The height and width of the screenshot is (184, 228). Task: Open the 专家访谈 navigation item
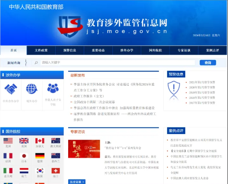[184, 50]
